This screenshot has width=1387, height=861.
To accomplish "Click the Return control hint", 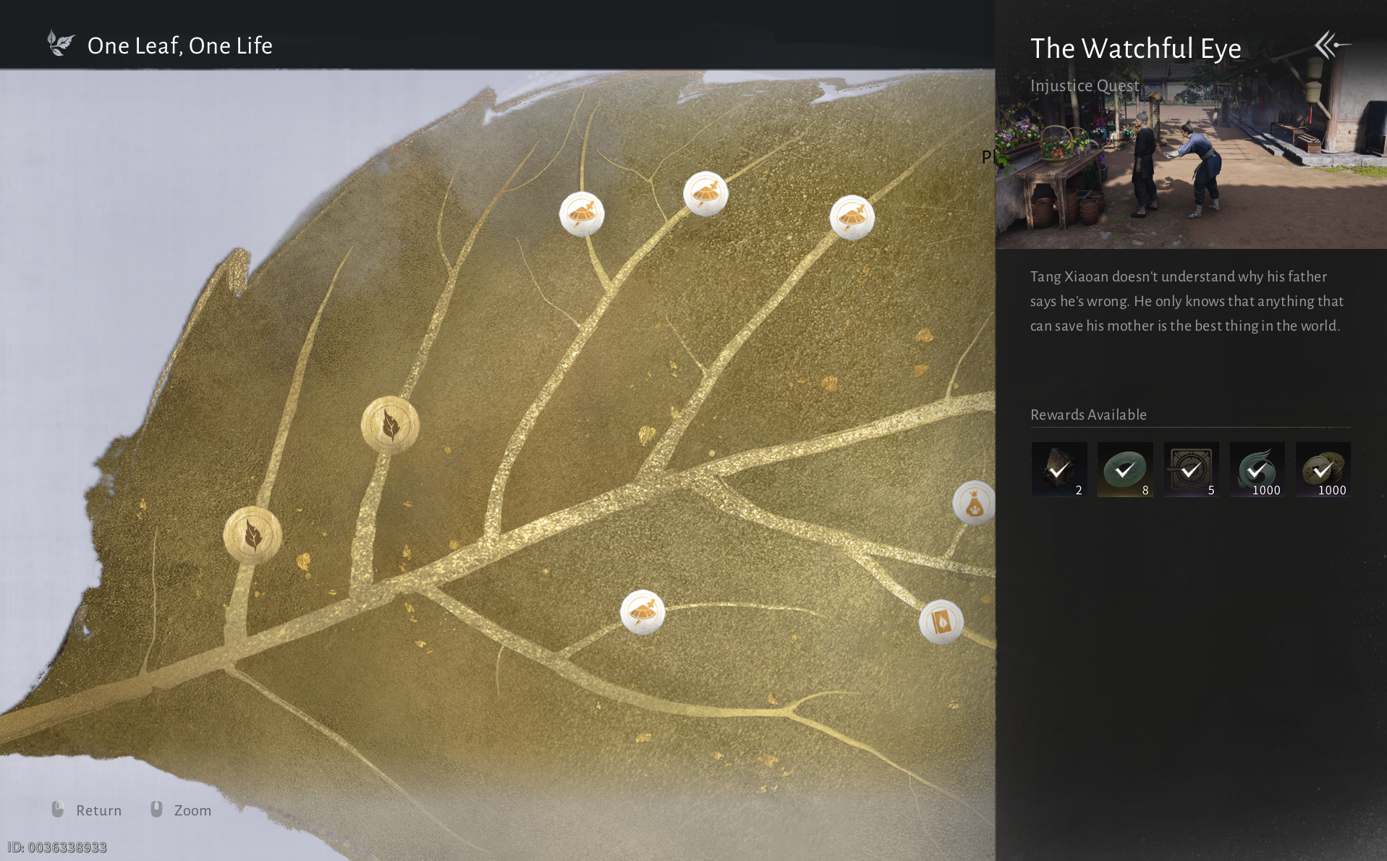I will click(87, 810).
